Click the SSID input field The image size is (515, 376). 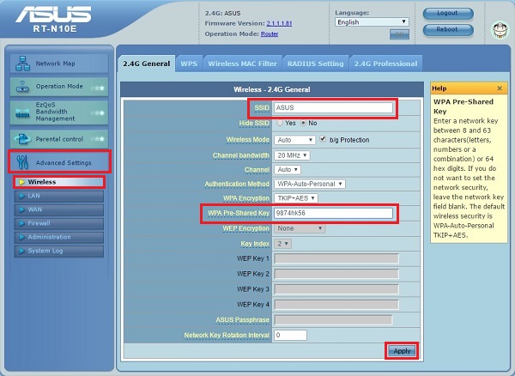(333, 107)
